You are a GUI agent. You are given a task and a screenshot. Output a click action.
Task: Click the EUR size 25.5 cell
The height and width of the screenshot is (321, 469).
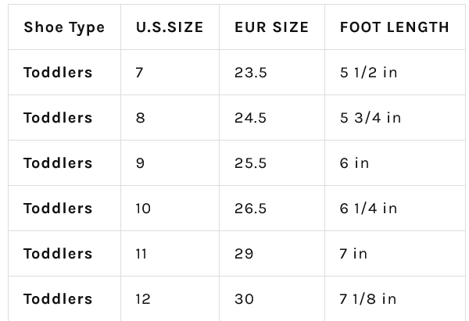pyautogui.click(x=272, y=163)
